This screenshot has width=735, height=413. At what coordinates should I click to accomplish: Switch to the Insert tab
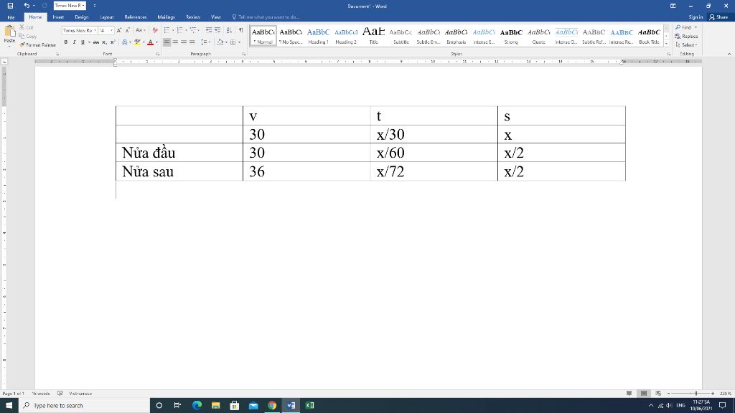(58, 17)
